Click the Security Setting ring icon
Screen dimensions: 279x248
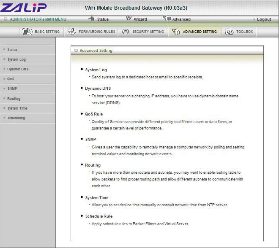pyautogui.click(x=125, y=32)
